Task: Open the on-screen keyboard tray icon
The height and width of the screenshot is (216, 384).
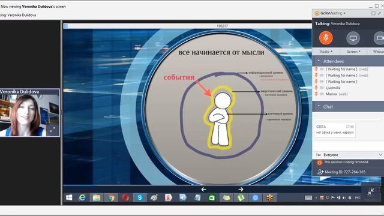Action: pos(308,197)
